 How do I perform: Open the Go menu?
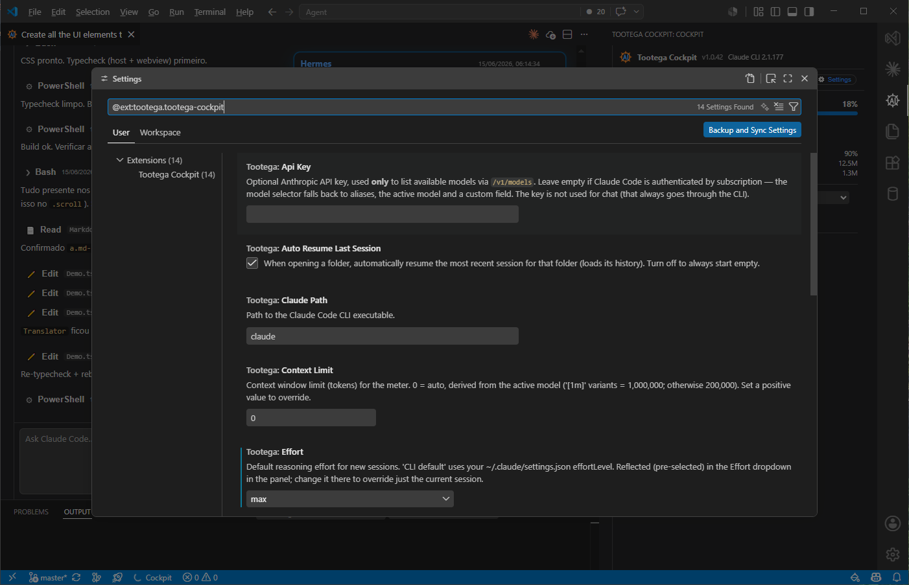point(154,12)
